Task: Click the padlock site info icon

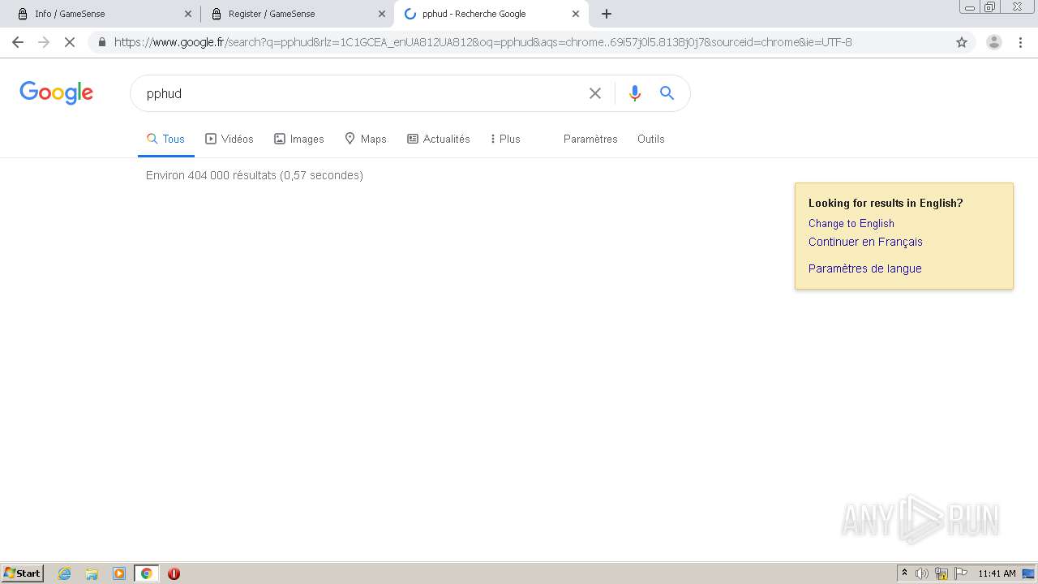Action: (x=101, y=42)
